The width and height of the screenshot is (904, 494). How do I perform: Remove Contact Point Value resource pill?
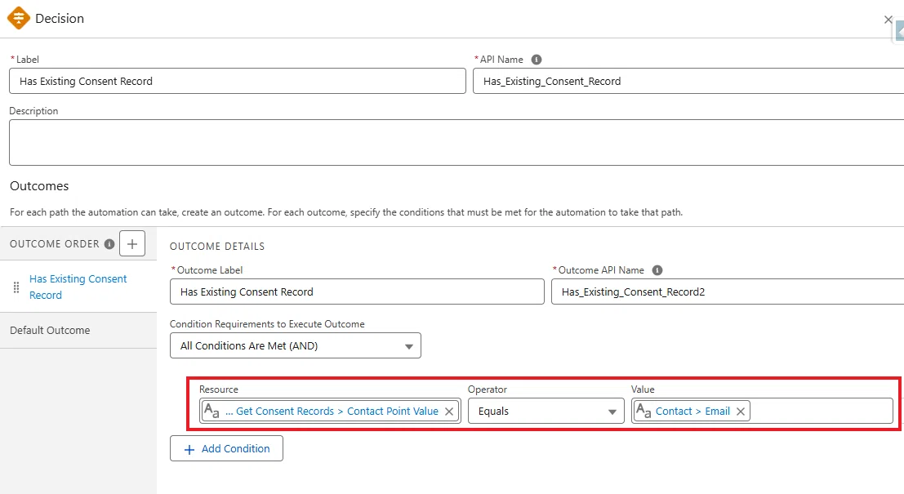coord(449,412)
